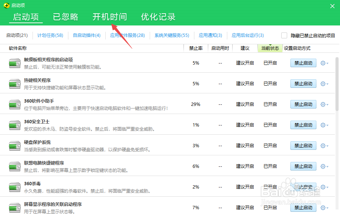This screenshot has width=340, height=214.
Task: Open gear dropdown for 联想电脑快捷键程序
Action: pos(324,166)
